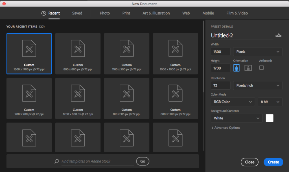The image size is (289, 172).
Task: Open the RGB Color mode dropdown
Action: tap(233, 102)
